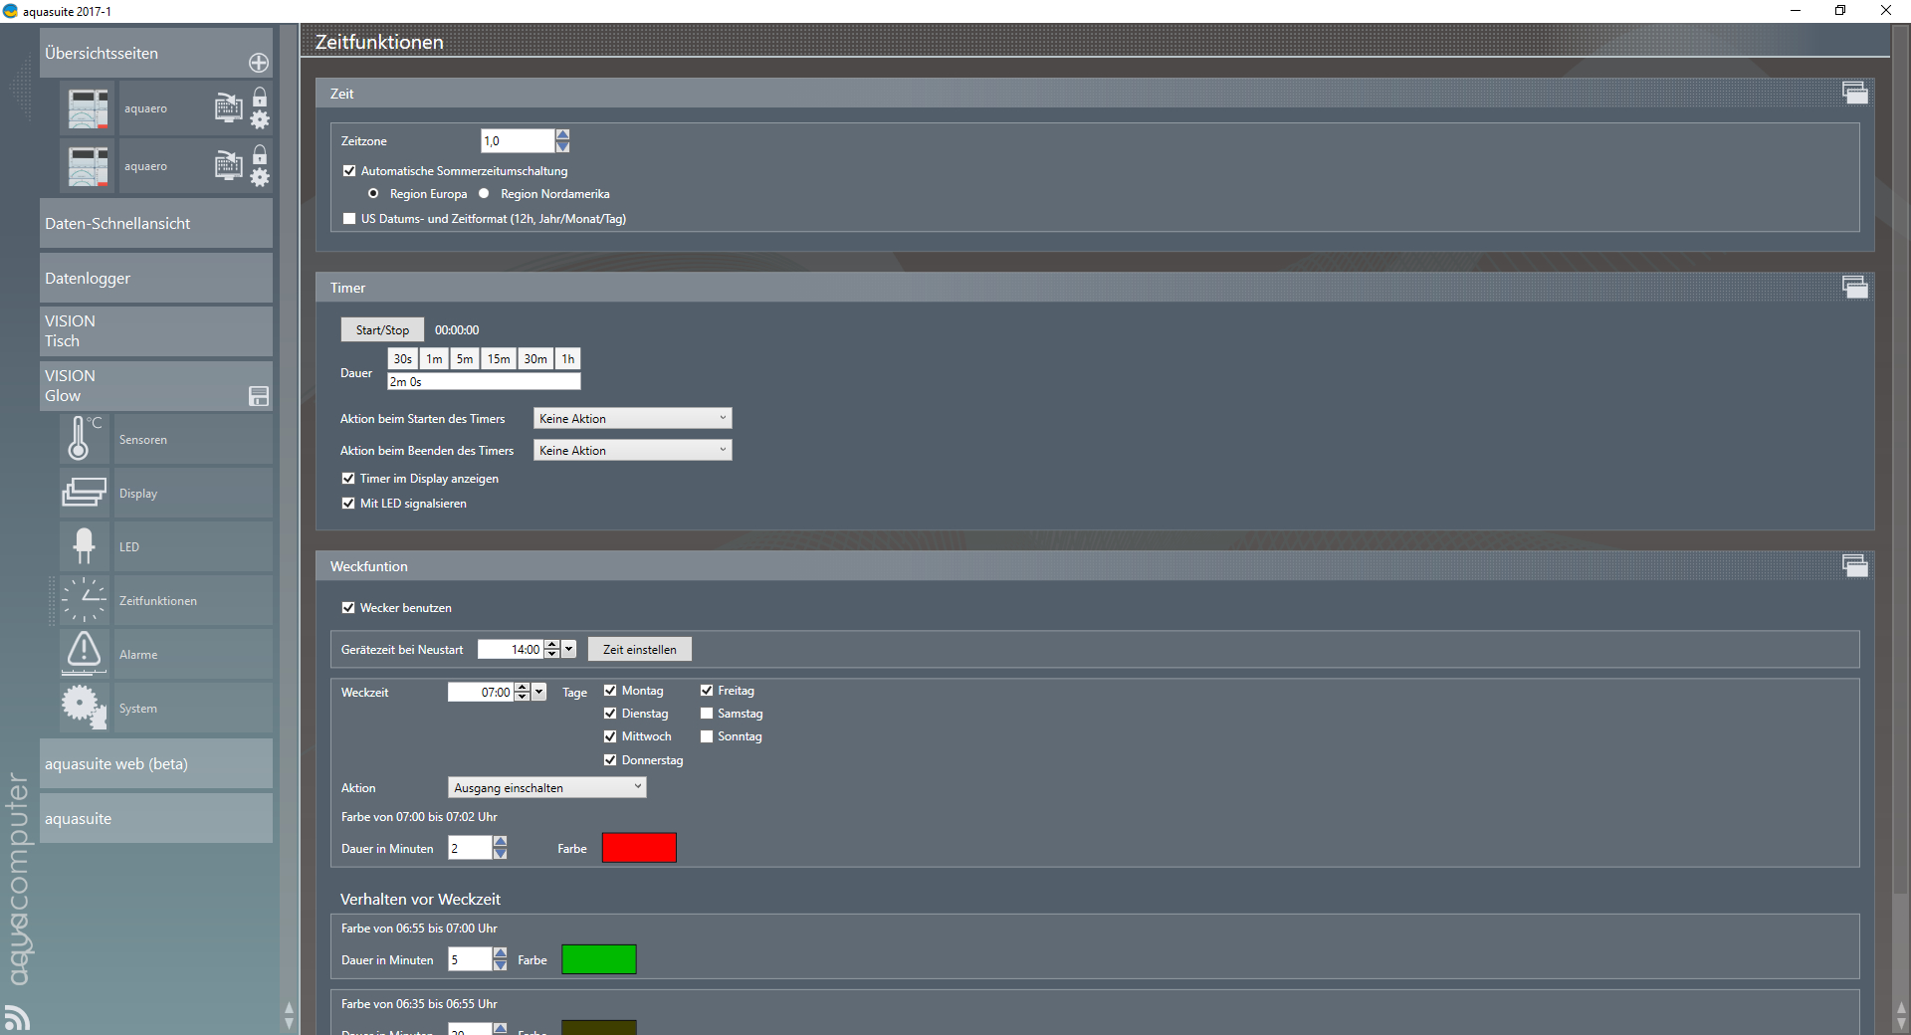Select the Region Europa radio button

(373, 194)
